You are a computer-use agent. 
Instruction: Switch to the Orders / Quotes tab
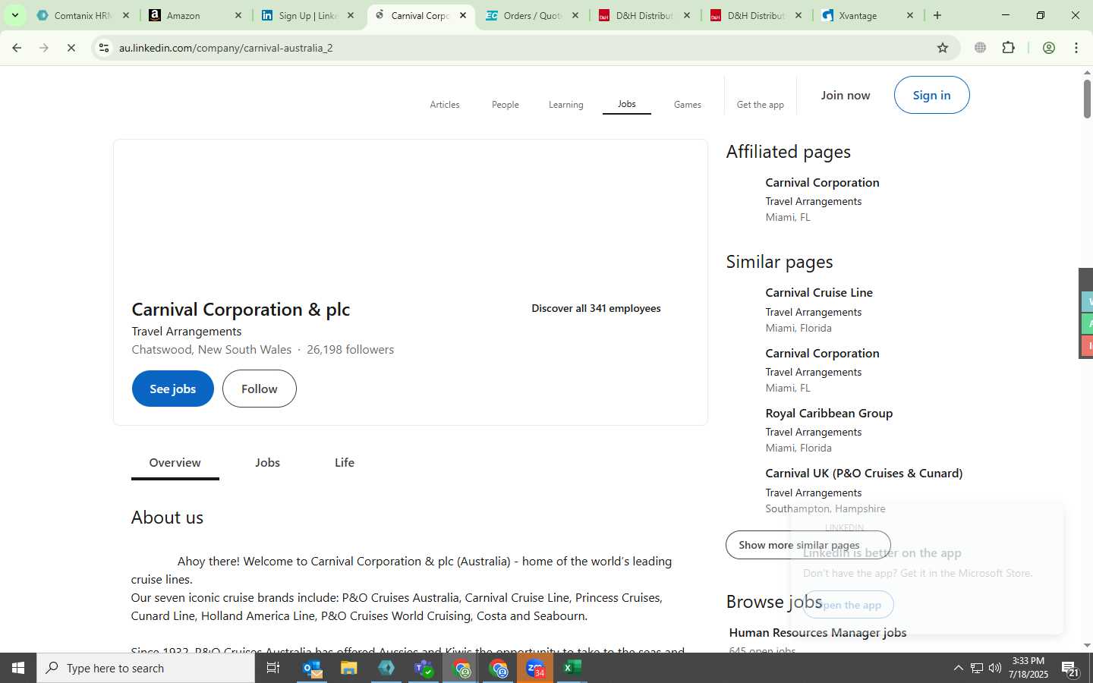[531, 15]
